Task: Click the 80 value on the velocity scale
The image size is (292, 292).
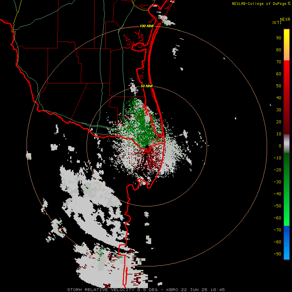Action: [279, 50]
